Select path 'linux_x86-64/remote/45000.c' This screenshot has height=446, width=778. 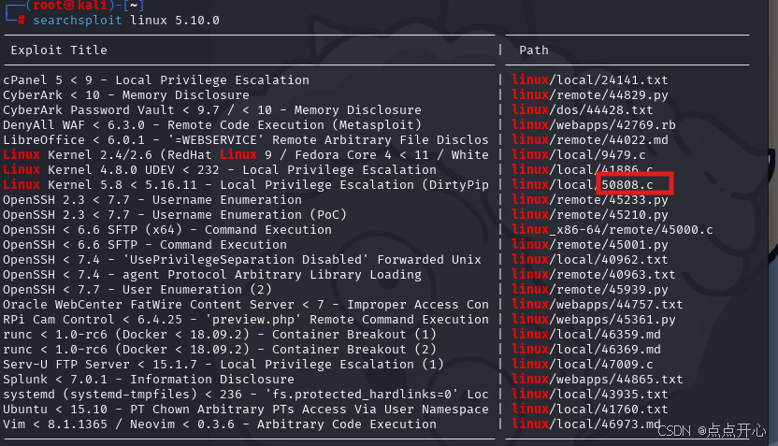click(x=612, y=230)
